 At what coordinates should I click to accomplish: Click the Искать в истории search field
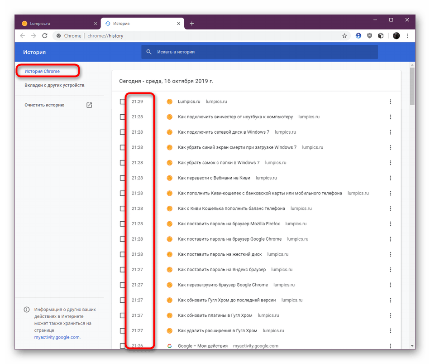point(259,52)
